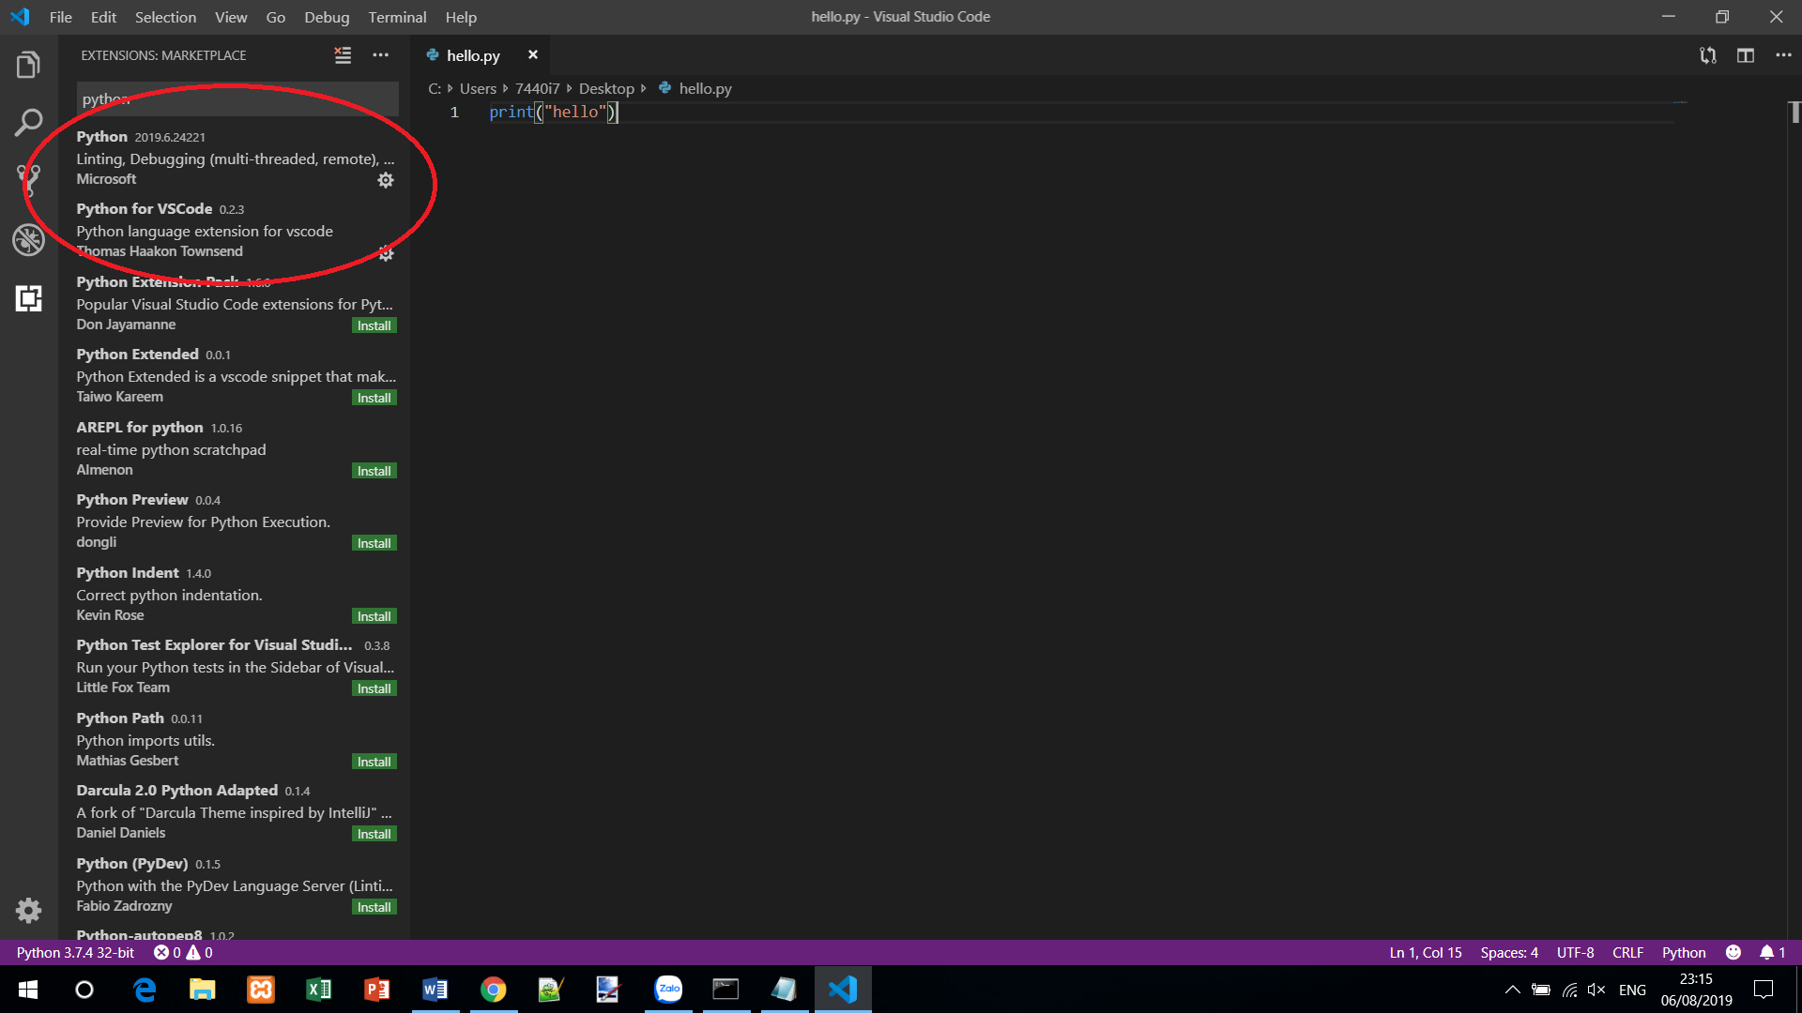Open Chrome from the Windows taskbar
This screenshot has height=1013, width=1802.
click(493, 990)
